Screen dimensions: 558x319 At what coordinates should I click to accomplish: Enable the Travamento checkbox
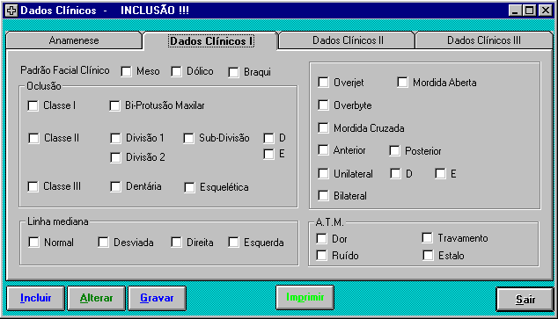428,238
